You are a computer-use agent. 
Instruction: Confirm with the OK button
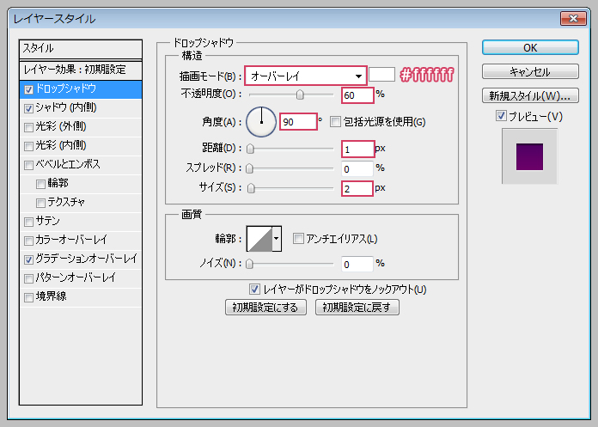click(x=530, y=47)
